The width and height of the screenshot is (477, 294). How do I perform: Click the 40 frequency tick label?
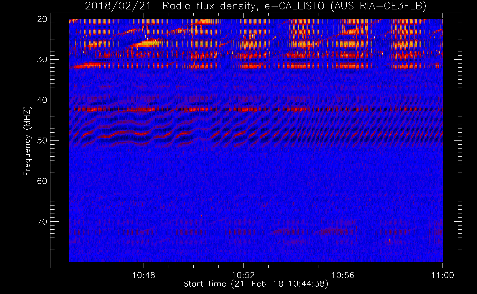[x=42, y=100]
